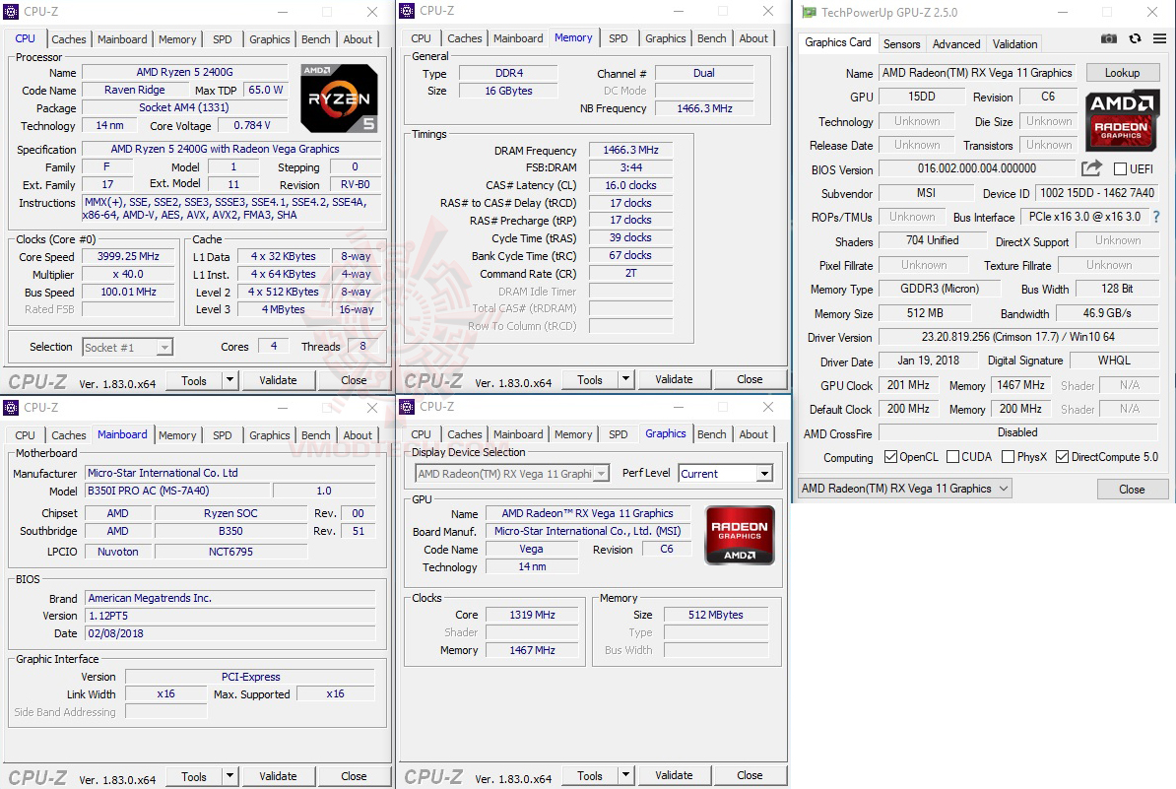Click the '016.002.000.004.000000' BIOS version value
This screenshot has height=789, width=1176.
(977, 168)
